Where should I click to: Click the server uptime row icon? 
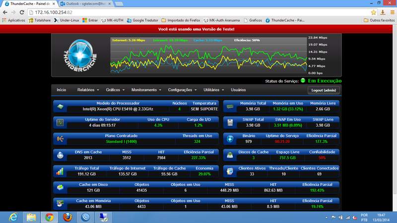60,122
